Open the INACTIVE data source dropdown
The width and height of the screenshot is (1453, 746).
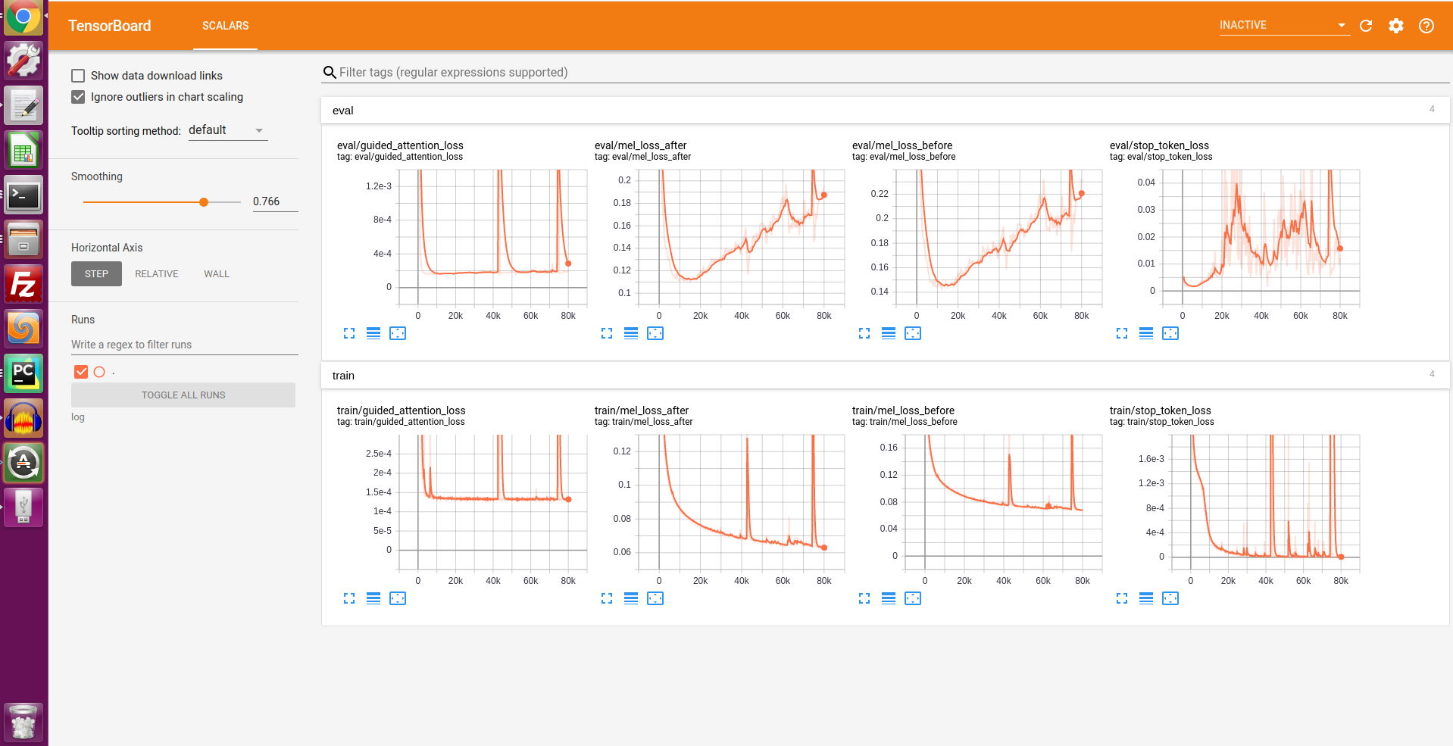pos(1283,24)
